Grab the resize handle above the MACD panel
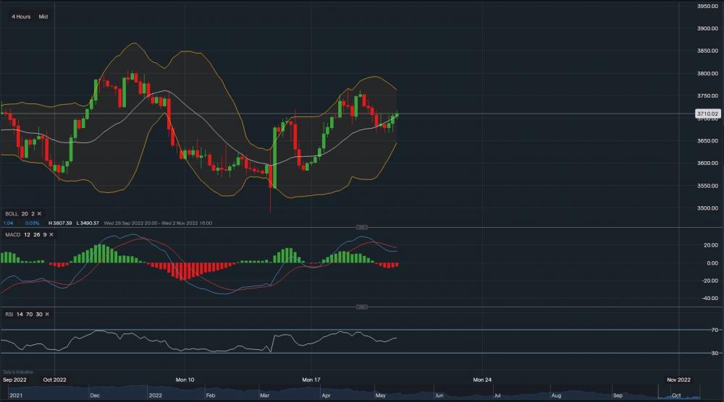Viewport: 724px width, 402px height. tap(361, 227)
